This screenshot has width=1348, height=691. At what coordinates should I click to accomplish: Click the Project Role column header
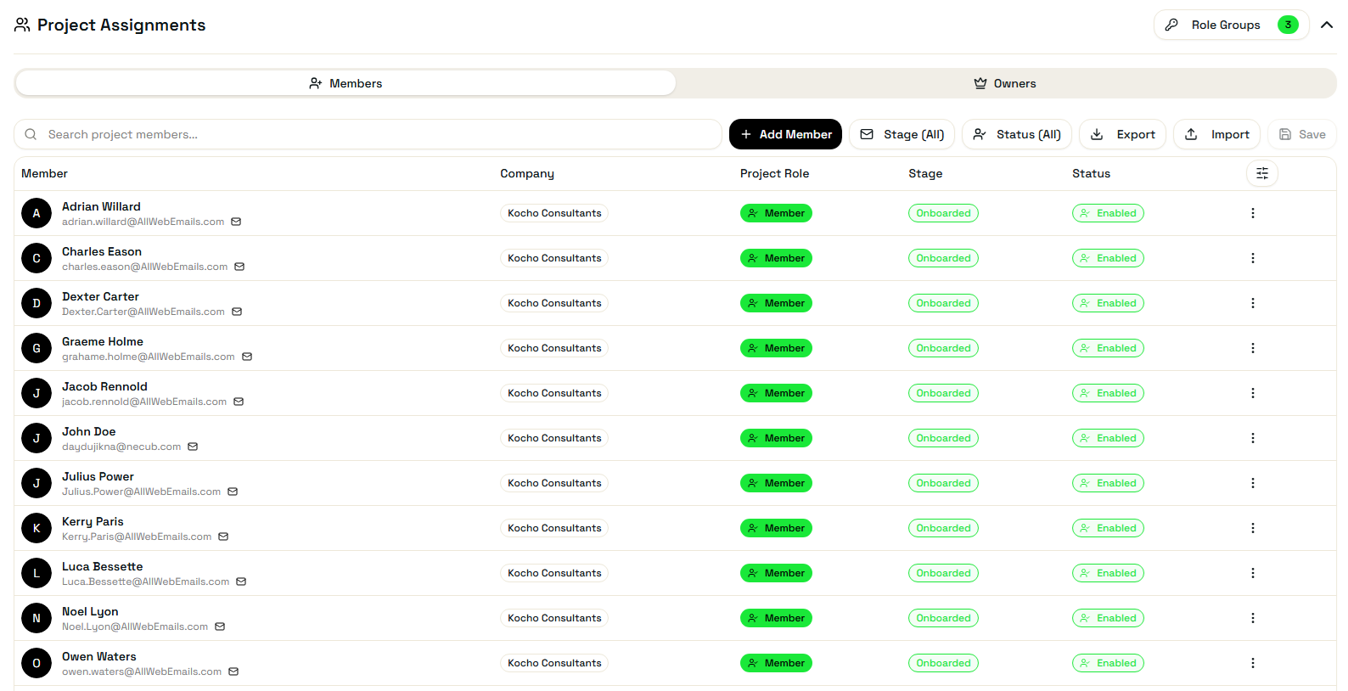(774, 173)
